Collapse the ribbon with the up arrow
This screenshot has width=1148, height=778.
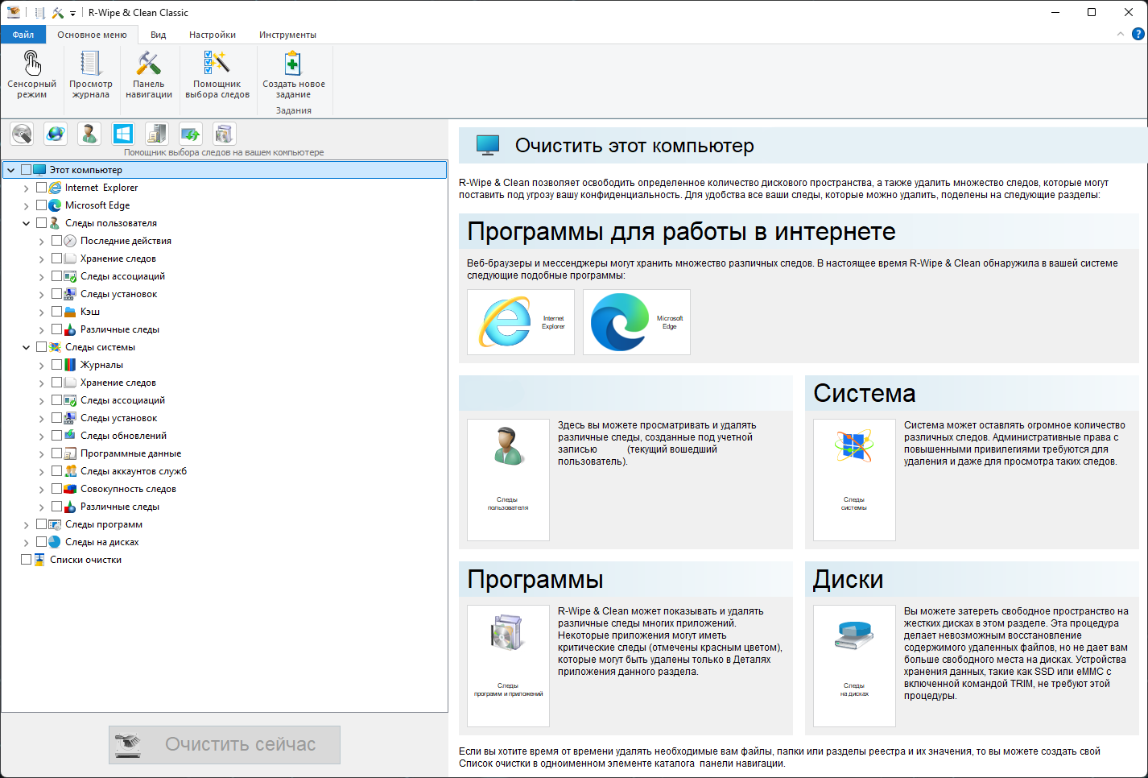point(1121,34)
